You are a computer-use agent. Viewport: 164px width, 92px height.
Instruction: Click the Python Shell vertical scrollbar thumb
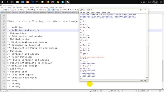[147, 62]
